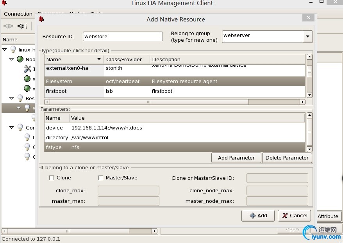343x243 pixels.
Task: Click the Type list horizontal scrollbar right arrow
Action: [302, 102]
